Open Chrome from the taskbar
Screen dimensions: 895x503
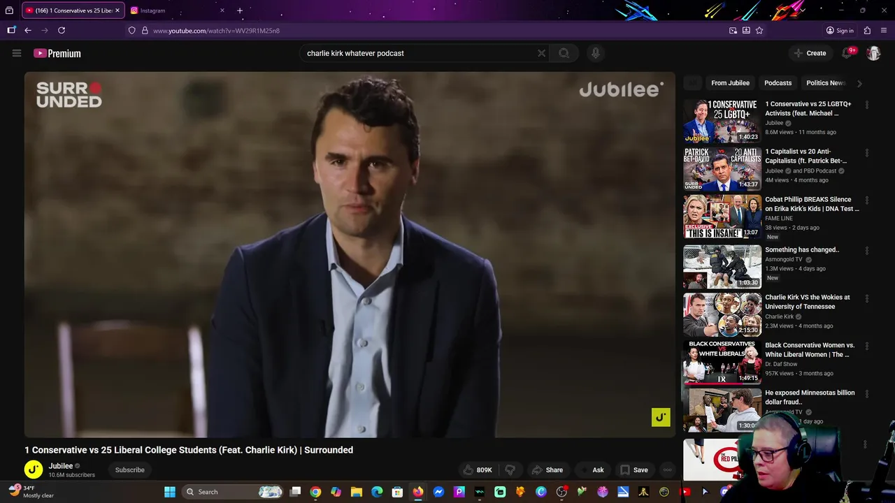(315, 492)
